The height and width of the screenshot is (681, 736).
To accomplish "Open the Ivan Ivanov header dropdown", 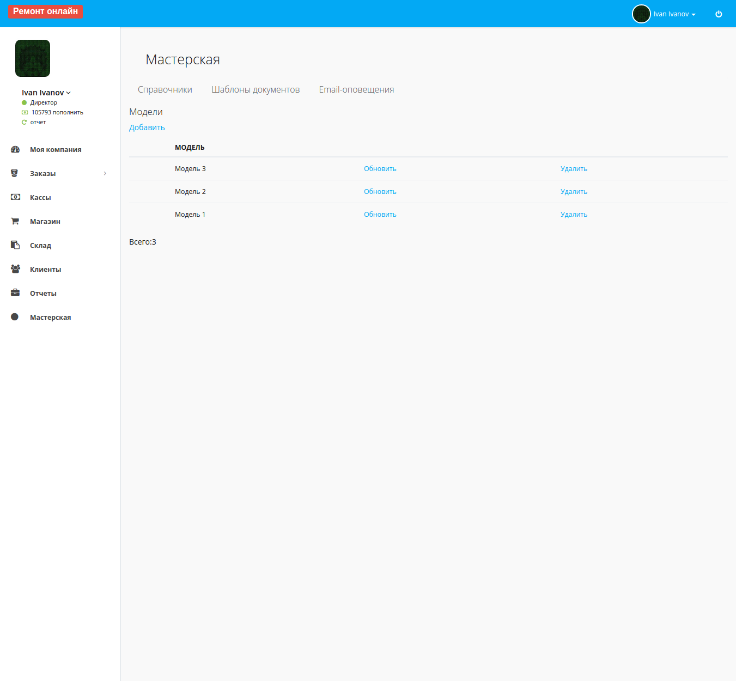I will (674, 14).
